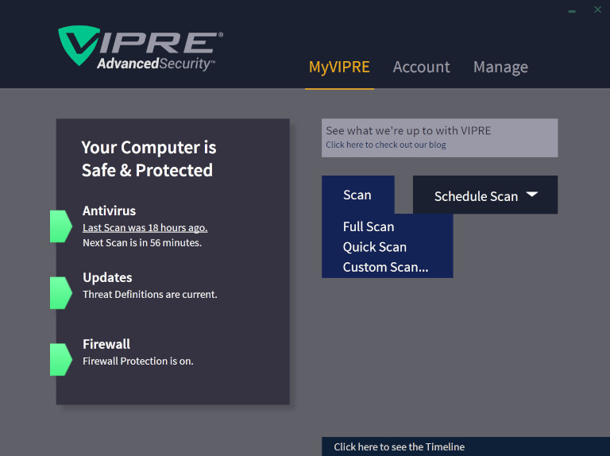Image resolution: width=610 pixels, height=456 pixels.
Task: Click the Scan button
Action: tap(358, 195)
